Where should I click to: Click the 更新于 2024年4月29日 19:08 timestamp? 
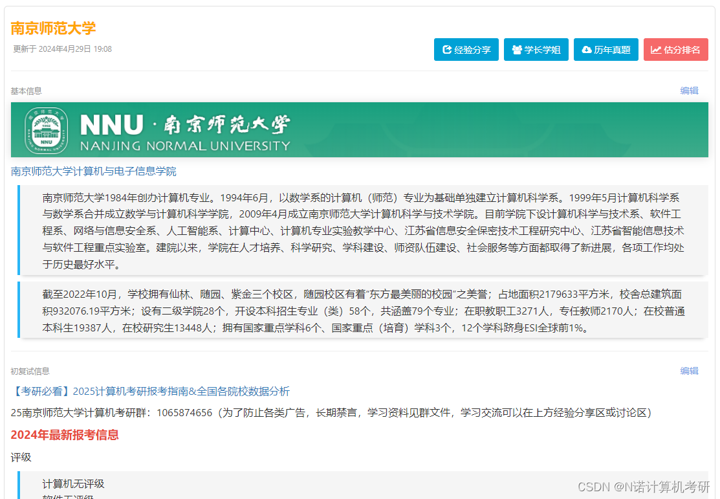click(x=63, y=49)
